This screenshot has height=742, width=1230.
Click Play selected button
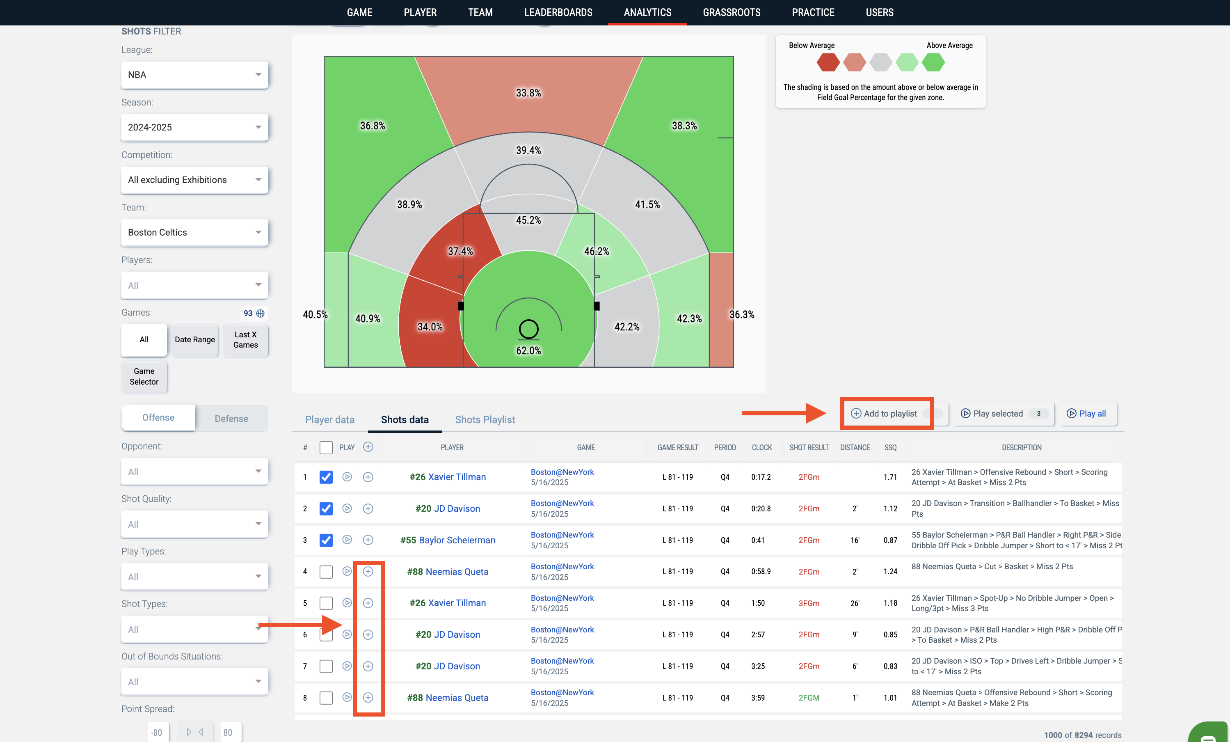1004,413
